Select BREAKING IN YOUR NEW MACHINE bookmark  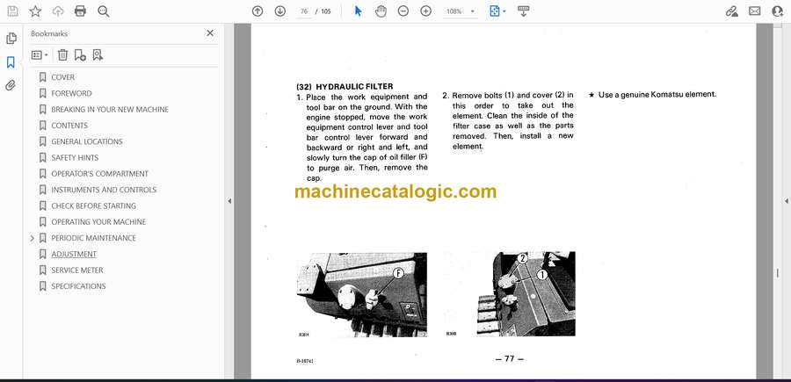click(110, 110)
